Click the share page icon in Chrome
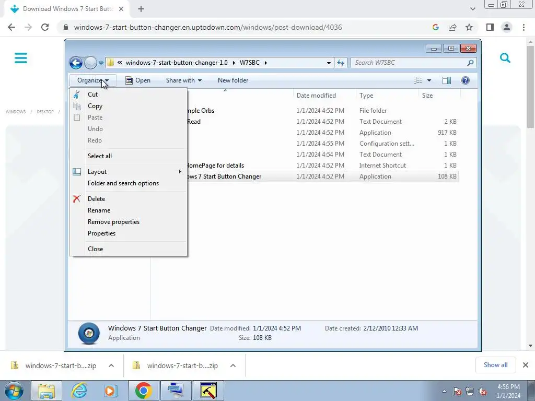 point(452,27)
